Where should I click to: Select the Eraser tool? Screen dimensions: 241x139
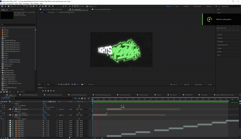click(x=46, y=6)
